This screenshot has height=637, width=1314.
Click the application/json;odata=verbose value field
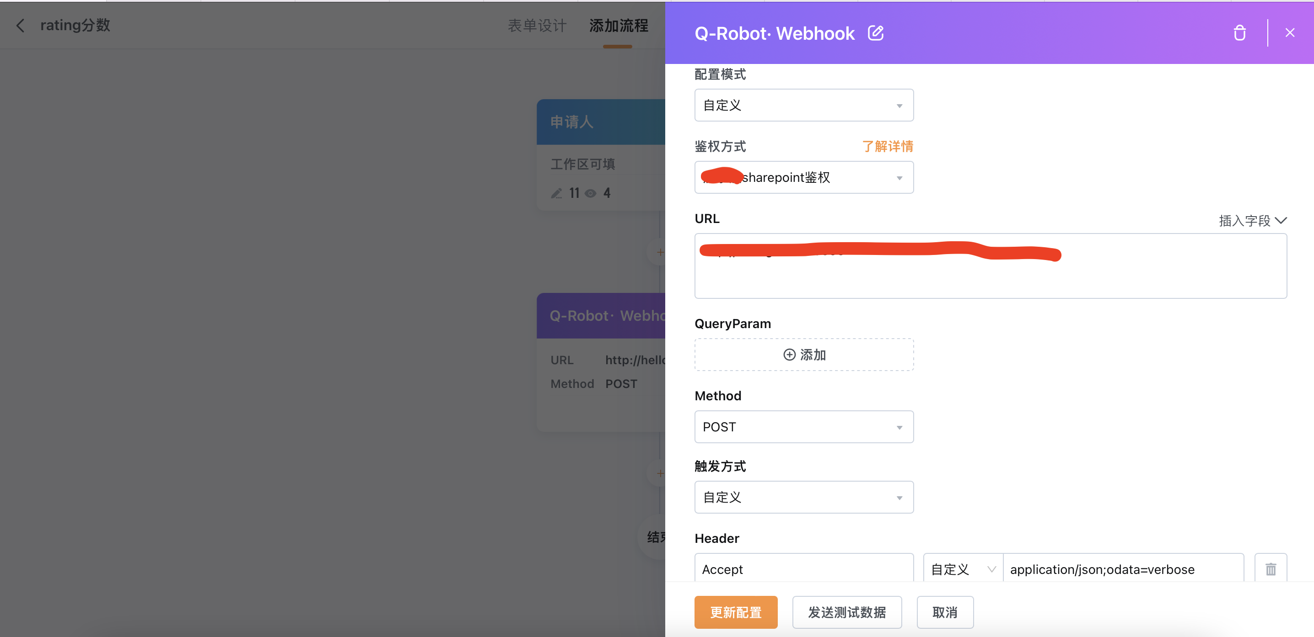click(x=1123, y=569)
